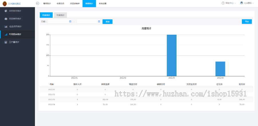Viewport: 258px width, 126px height.
Task: Click the calculator icon for 工作量统计
Action: 6,42
